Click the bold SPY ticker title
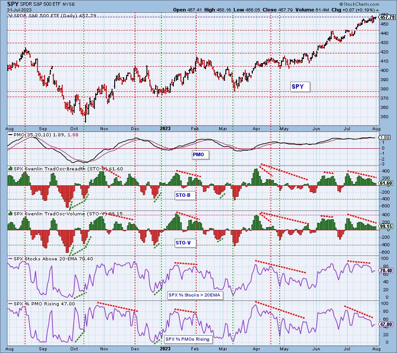 coord(13,4)
